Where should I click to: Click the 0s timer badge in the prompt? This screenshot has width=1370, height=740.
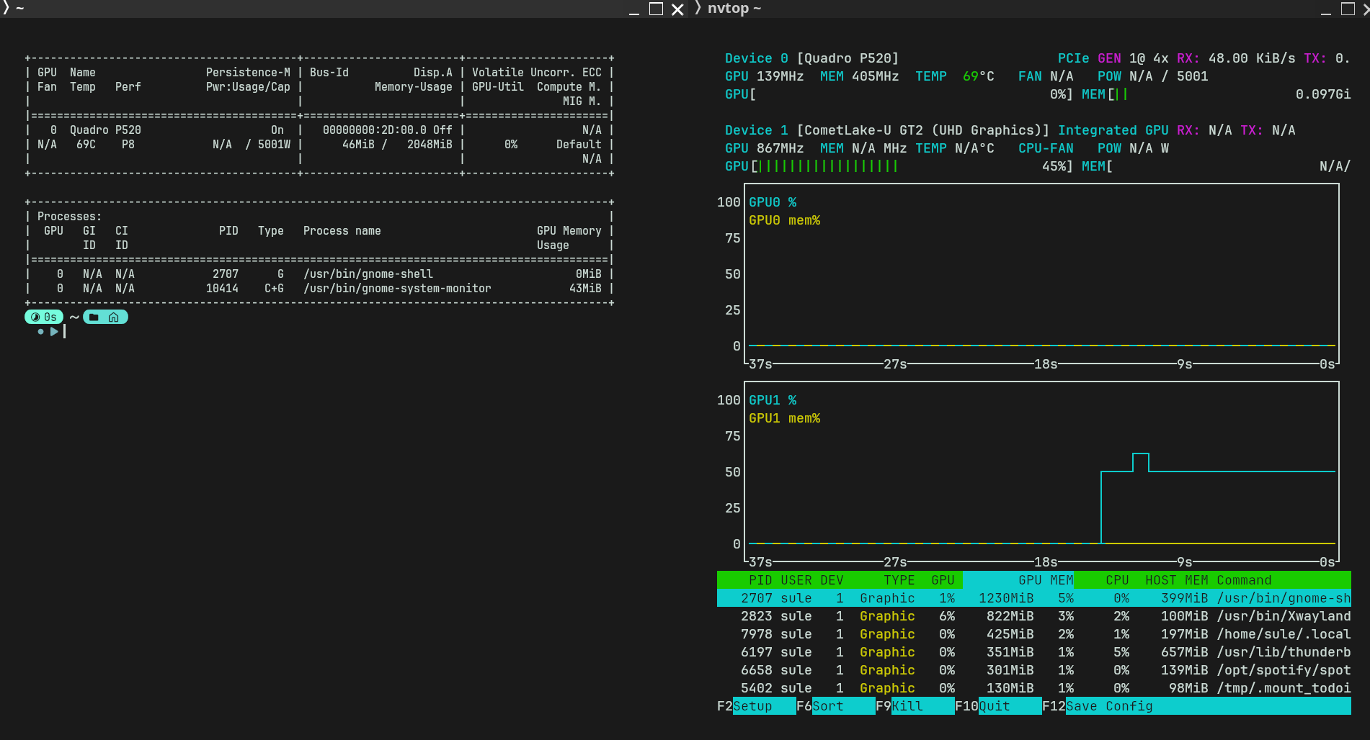tap(44, 317)
